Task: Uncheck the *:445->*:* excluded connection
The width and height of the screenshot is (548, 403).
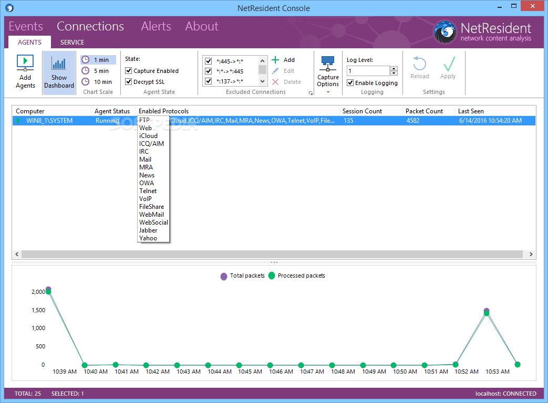Action: (x=208, y=61)
